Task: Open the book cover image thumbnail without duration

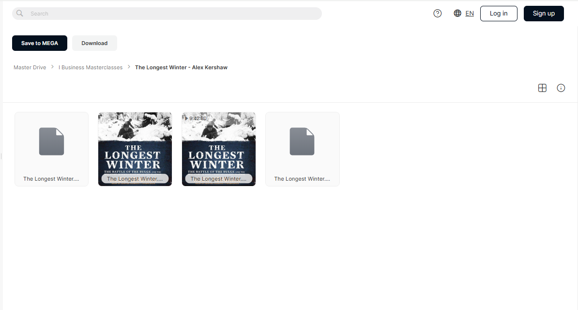Action: 135,149
